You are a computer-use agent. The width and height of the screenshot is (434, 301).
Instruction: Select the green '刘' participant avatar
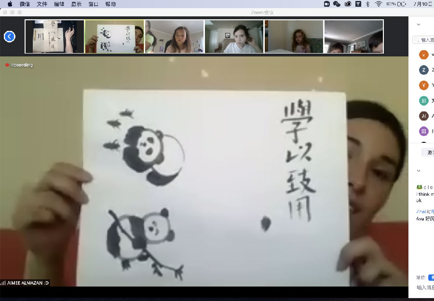[x=423, y=101]
